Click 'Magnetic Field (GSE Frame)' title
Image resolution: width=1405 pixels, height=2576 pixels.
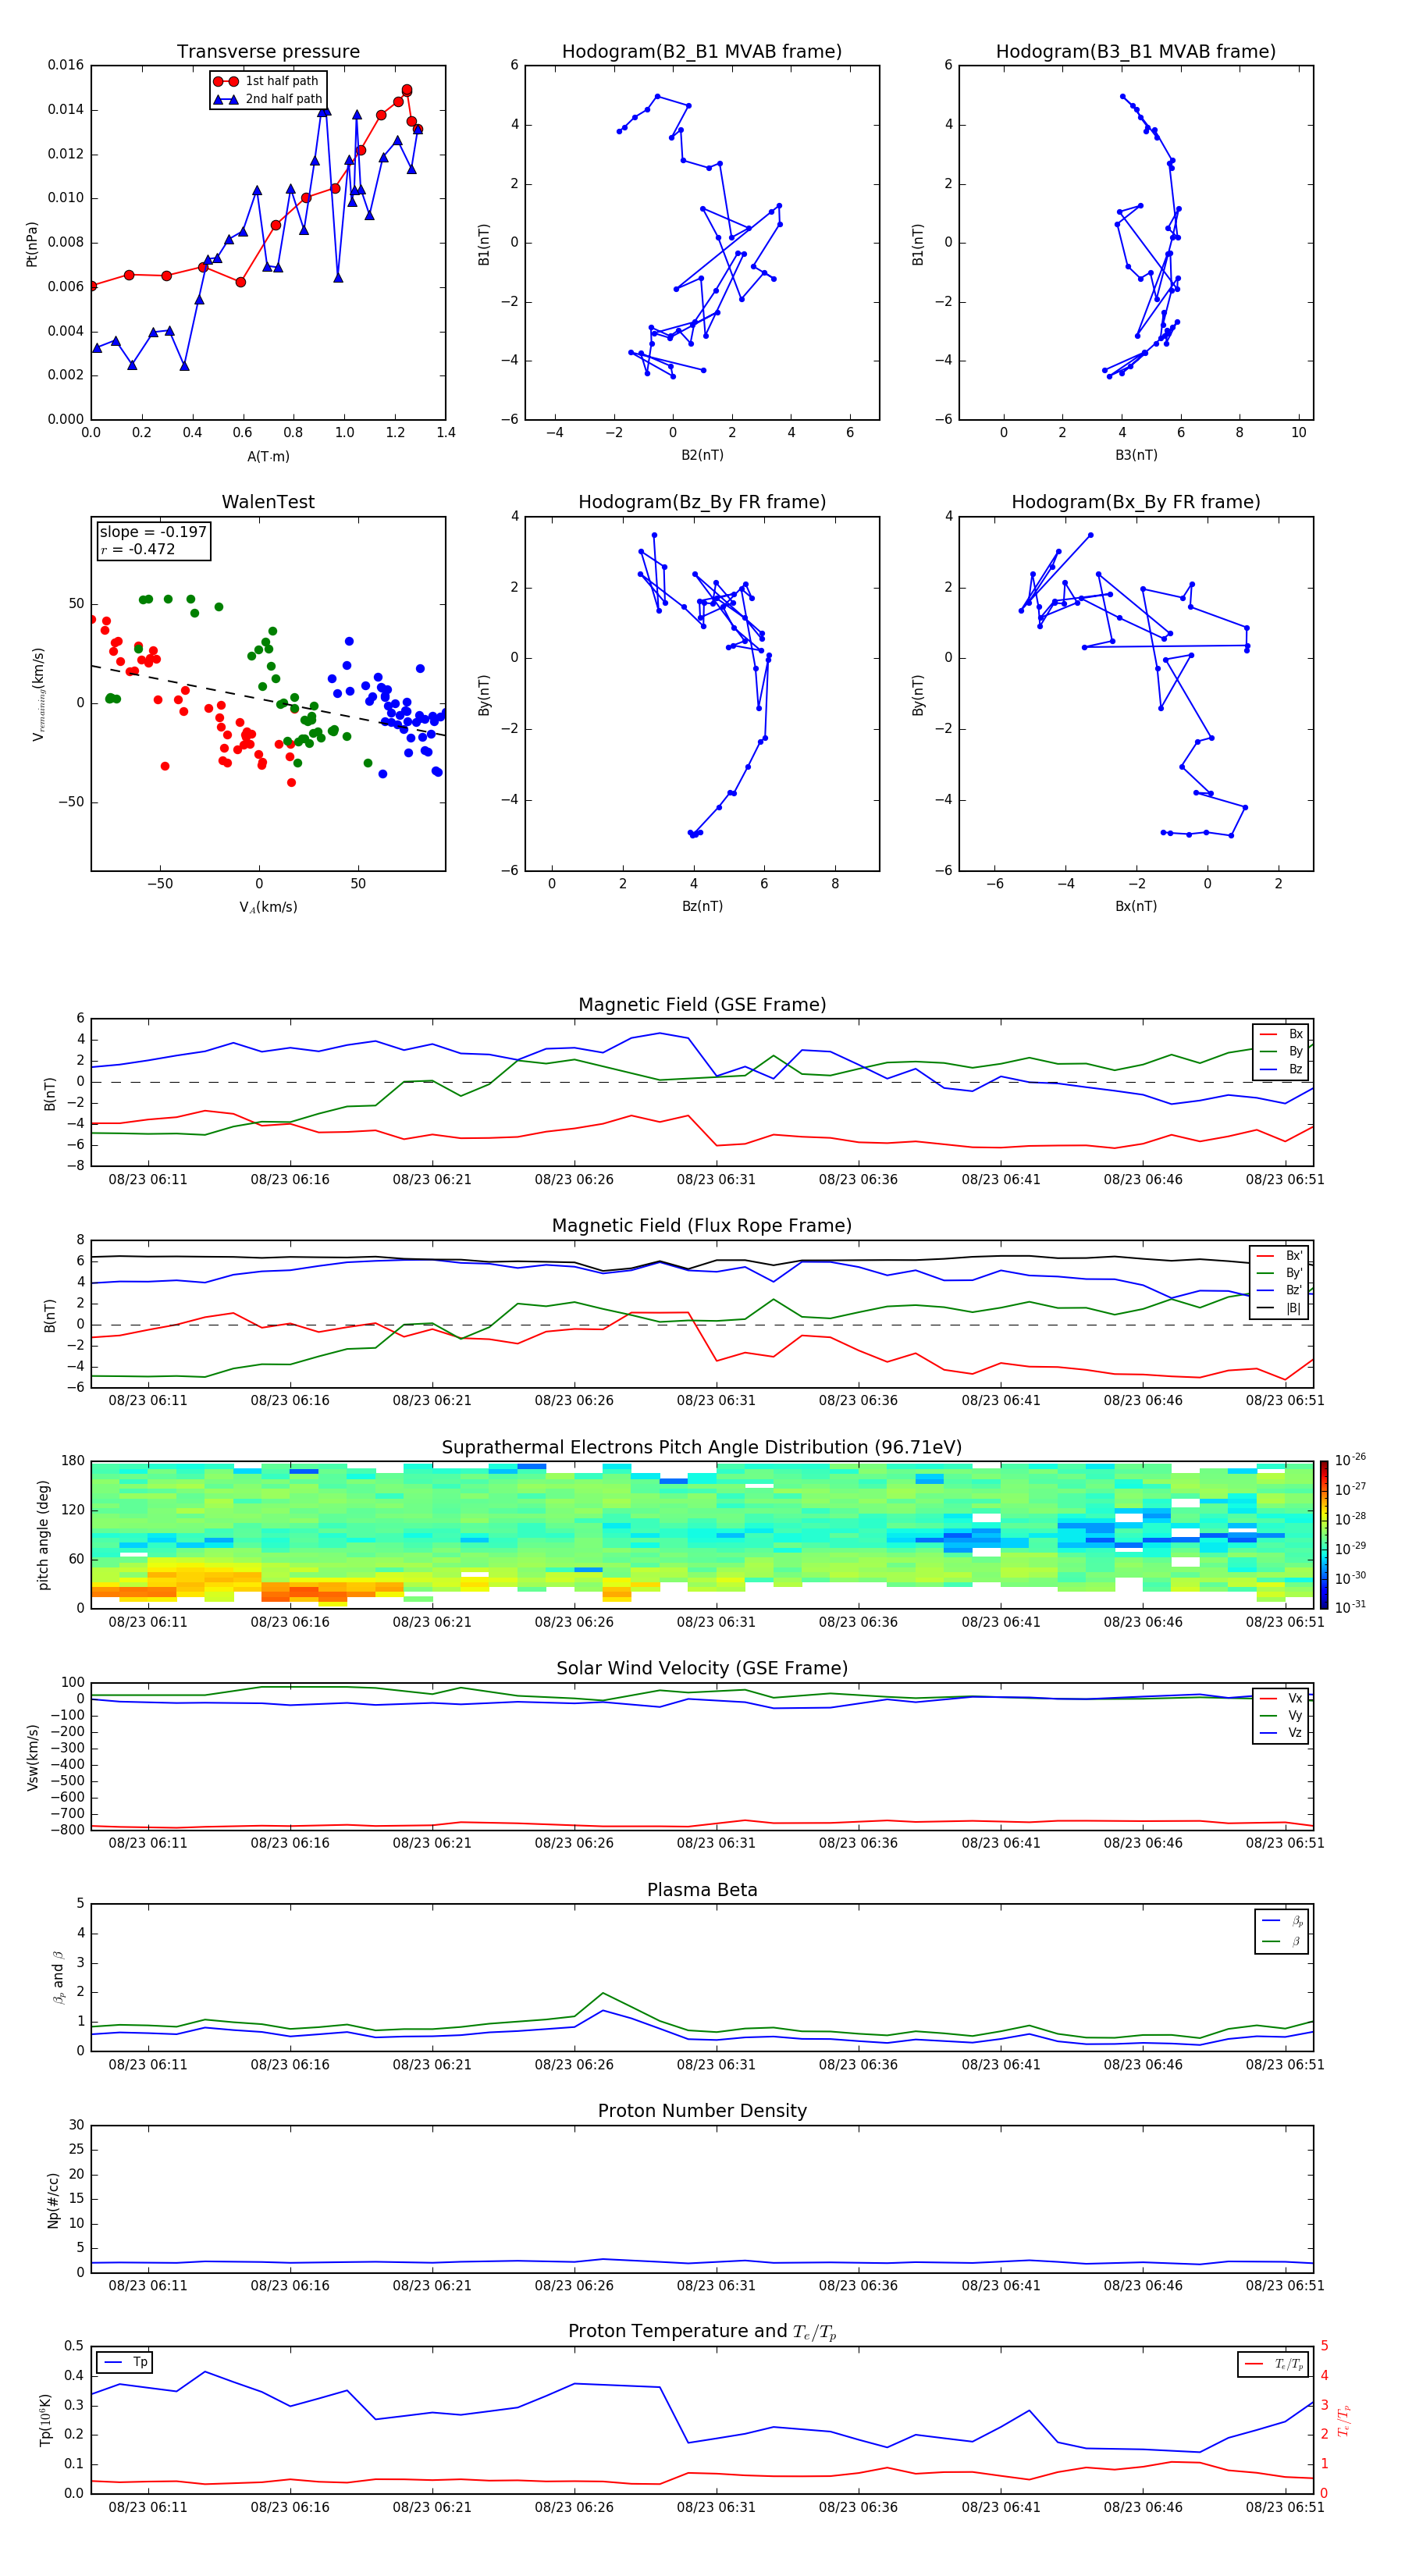(702, 1004)
